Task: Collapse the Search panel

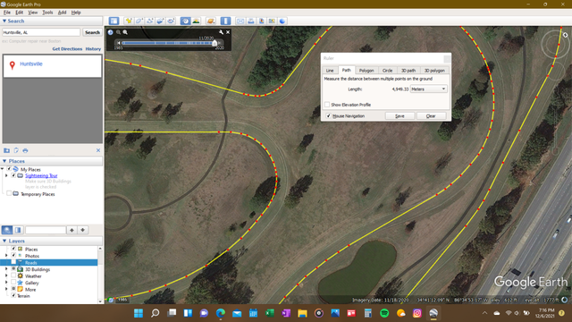Action: (4, 21)
